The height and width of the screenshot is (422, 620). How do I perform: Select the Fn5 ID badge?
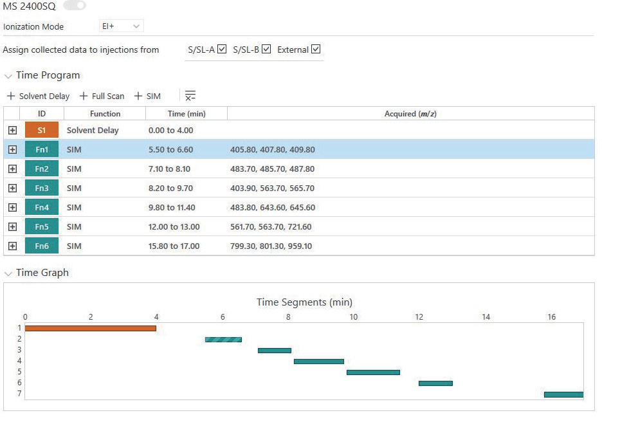42,226
